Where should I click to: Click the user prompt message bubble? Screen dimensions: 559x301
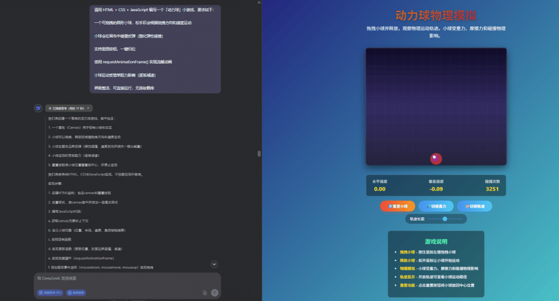pos(155,49)
